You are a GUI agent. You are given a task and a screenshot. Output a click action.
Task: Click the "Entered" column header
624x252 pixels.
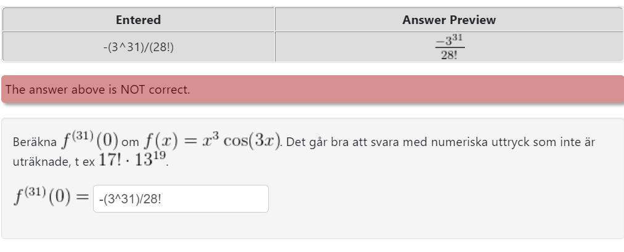click(x=138, y=20)
